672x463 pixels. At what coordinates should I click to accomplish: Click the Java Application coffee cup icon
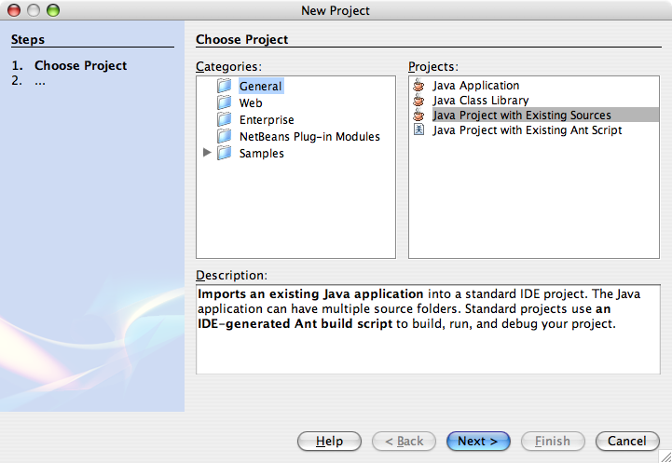[x=419, y=86]
